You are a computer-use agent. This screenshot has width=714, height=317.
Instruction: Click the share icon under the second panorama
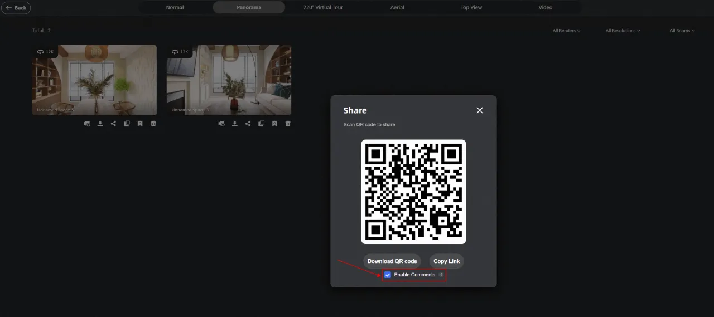(248, 124)
